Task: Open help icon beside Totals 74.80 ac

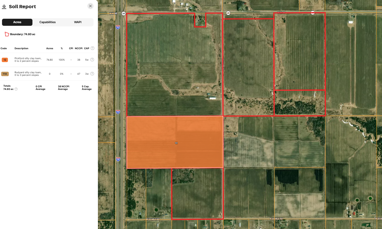Action: tap(16, 89)
